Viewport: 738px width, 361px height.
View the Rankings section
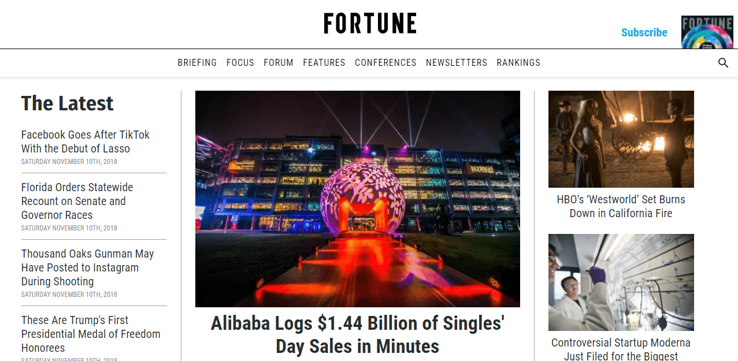click(518, 63)
